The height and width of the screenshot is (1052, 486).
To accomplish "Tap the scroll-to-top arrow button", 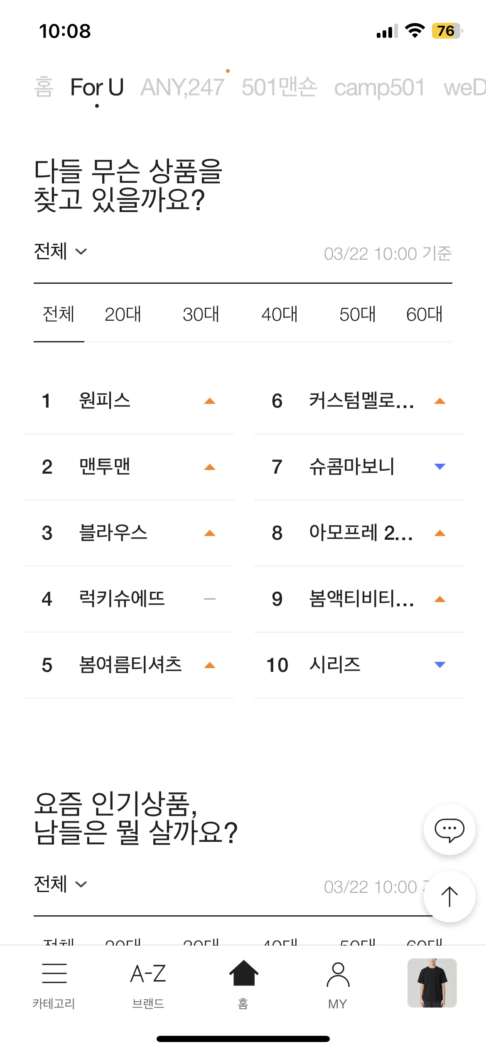I will [x=449, y=896].
